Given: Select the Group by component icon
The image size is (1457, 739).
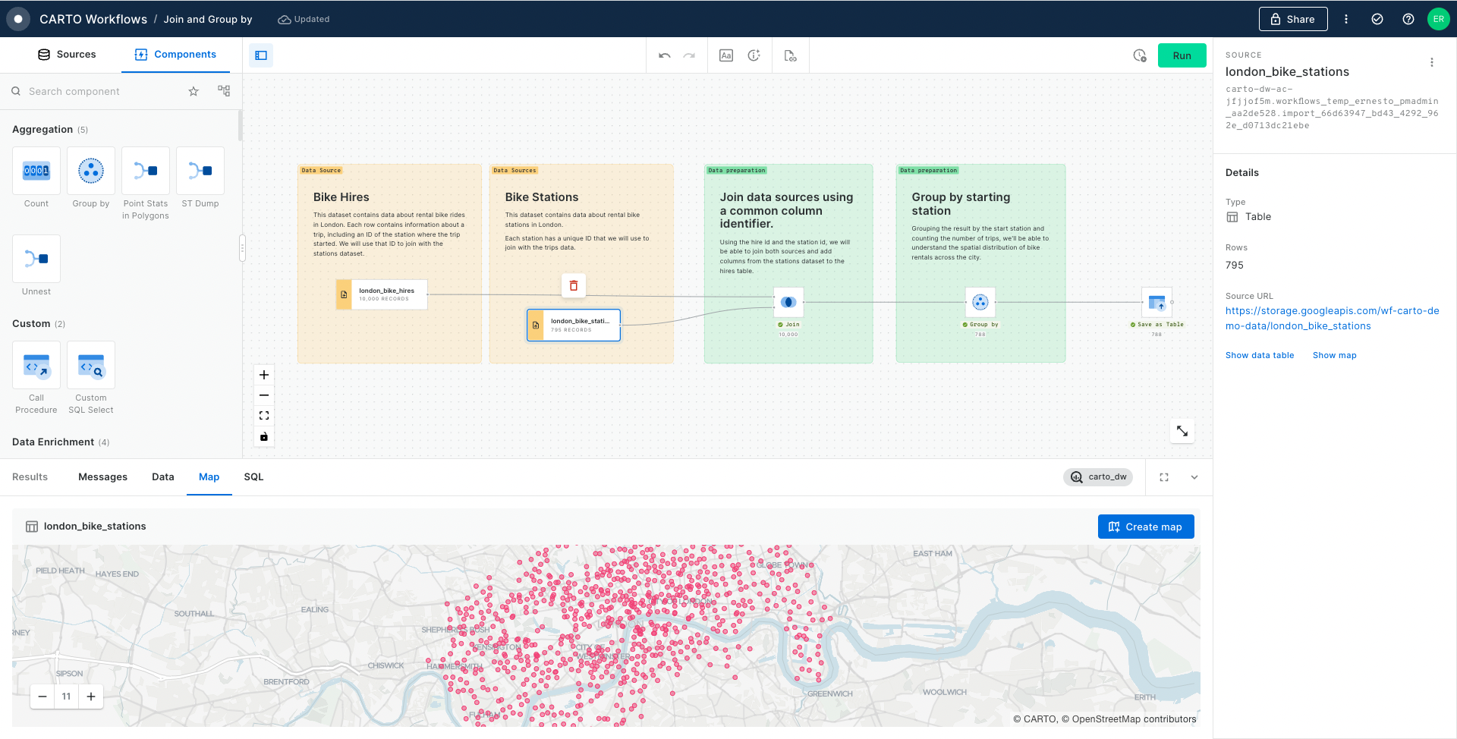Looking at the screenshot, I should pos(91,171).
